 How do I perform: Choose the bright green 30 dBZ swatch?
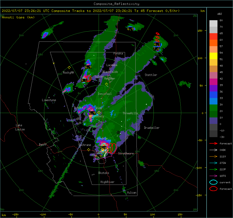tap(213, 108)
